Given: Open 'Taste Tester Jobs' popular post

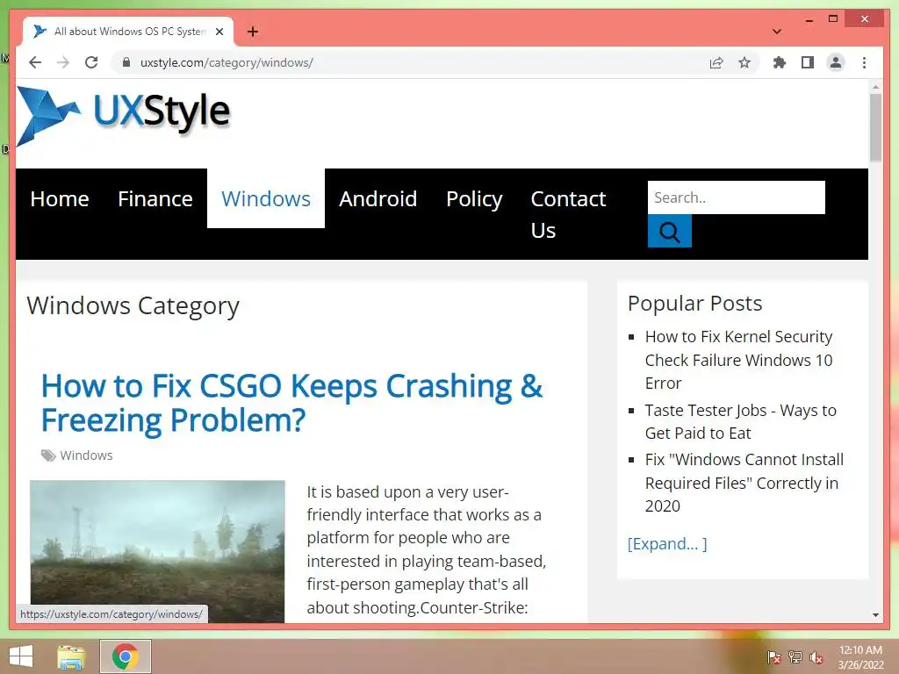Looking at the screenshot, I should 741,422.
